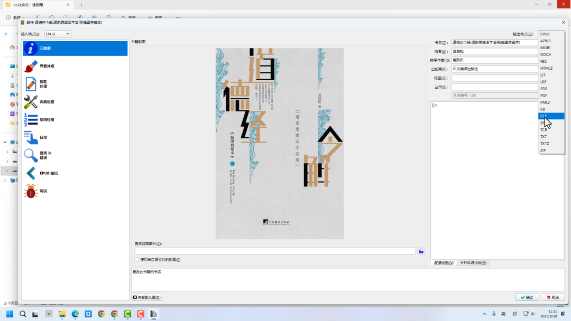This screenshot has width=571, height=321.
Task: Open the EPUB 输出 output section
Action: (75, 173)
